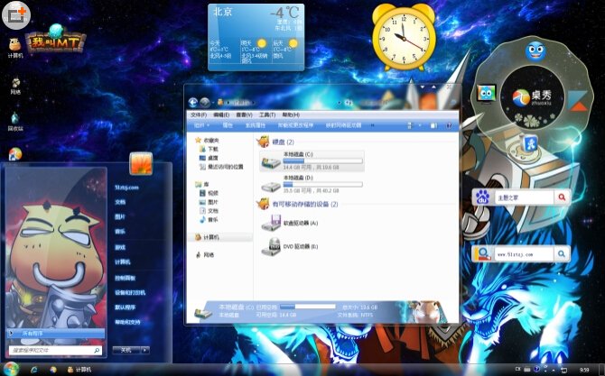The width and height of the screenshot is (605, 376).
Task: Click 设备和打印机 in the Start menu
Action: tap(130, 293)
